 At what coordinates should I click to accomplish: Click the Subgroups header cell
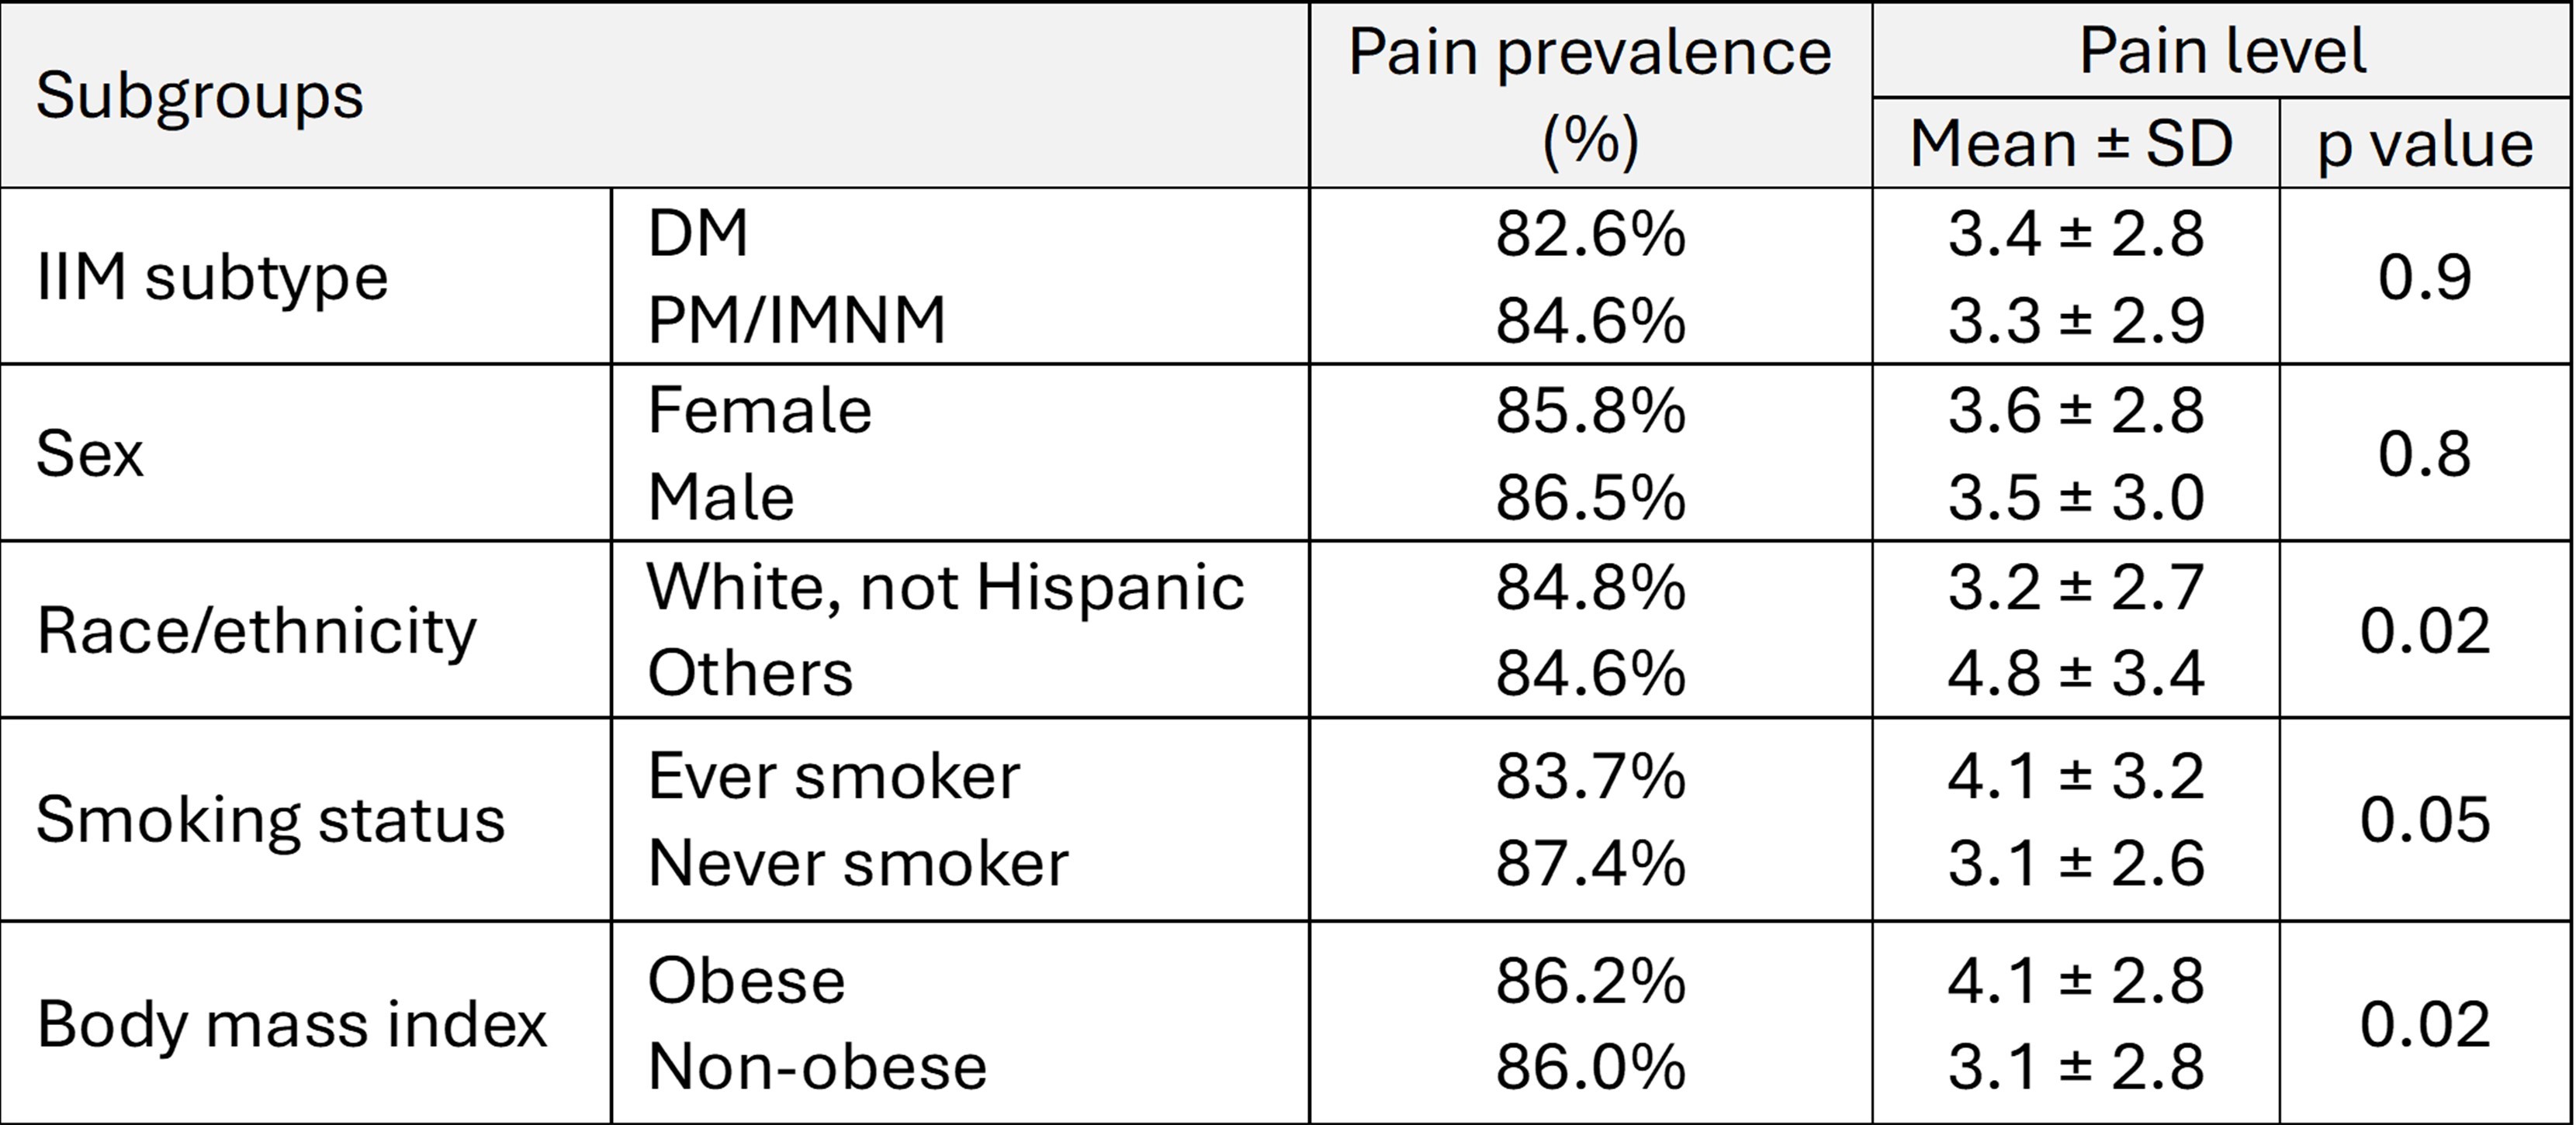coord(200,97)
